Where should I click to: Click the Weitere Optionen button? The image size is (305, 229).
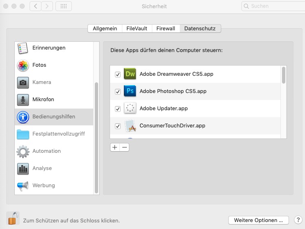point(259,220)
